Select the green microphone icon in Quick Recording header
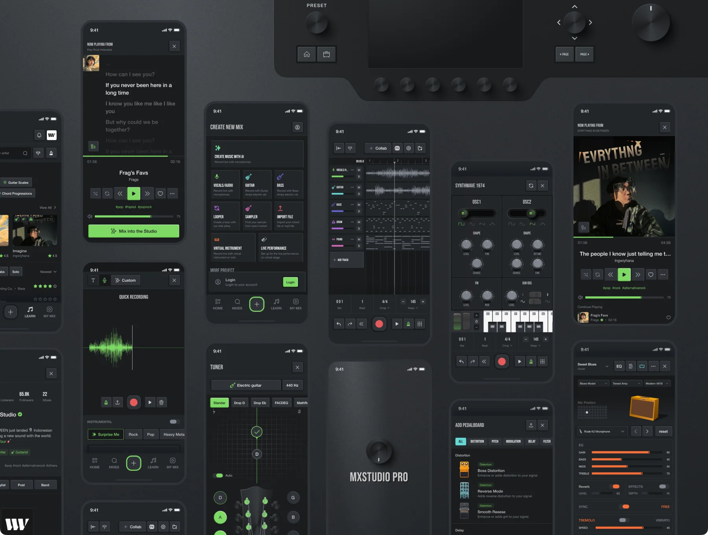Screen dimensions: 708x535 coord(105,280)
